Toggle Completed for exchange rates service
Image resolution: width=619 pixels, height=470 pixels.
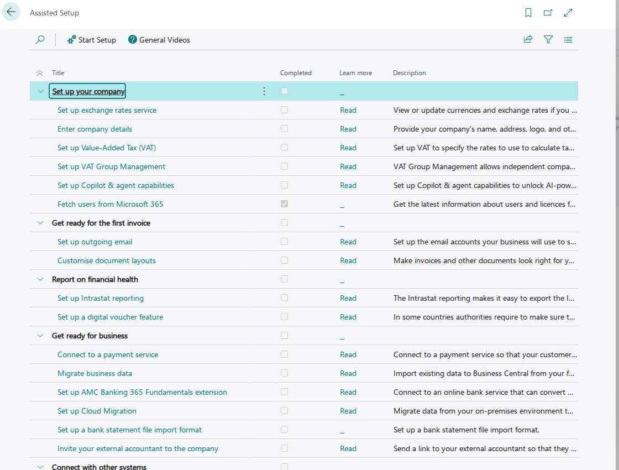(x=284, y=110)
